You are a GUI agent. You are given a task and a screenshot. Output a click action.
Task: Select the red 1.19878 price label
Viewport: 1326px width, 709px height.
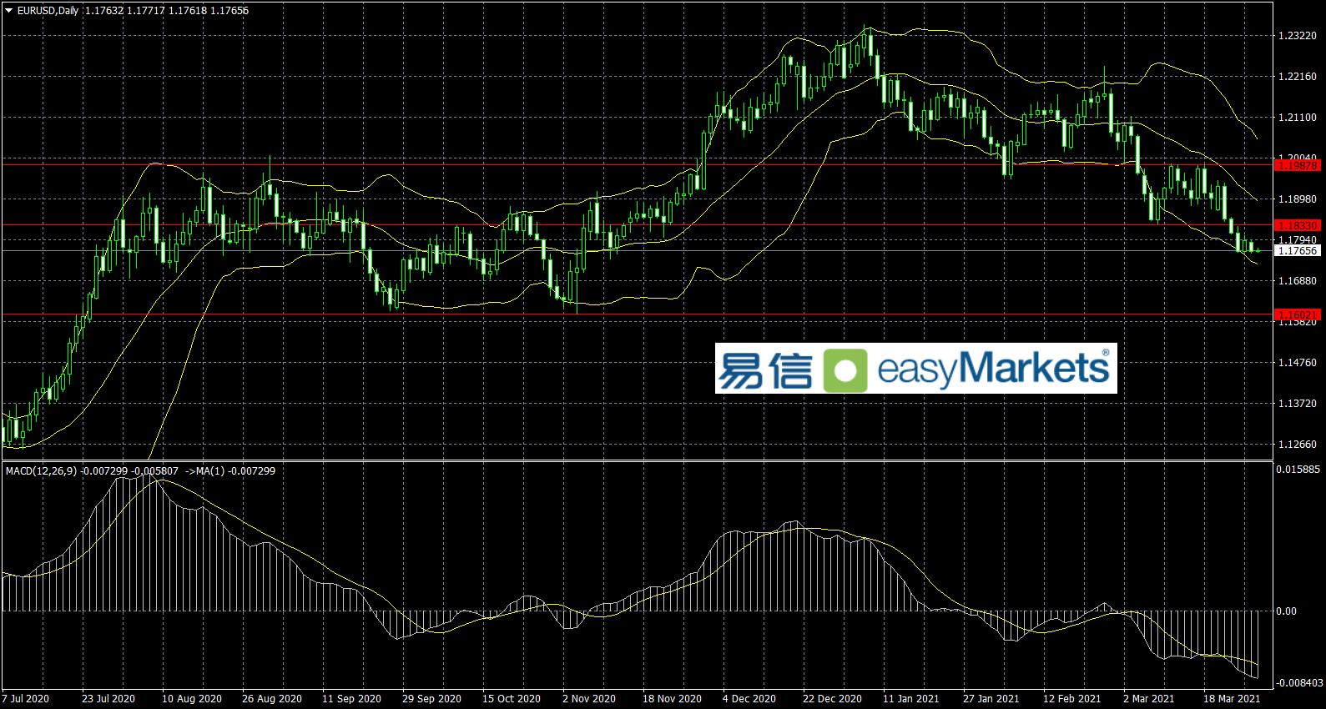(x=1298, y=166)
